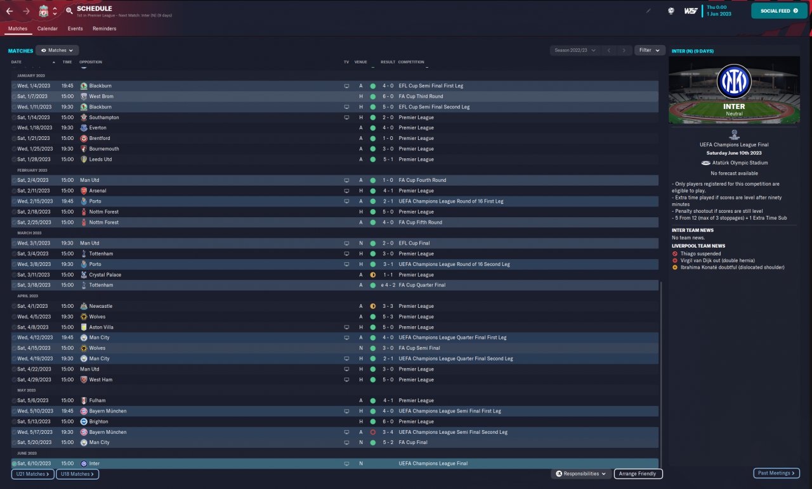Open the Liverpool club badge menu
Image resolution: width=812 pixels, height=489 pixels.
click(x=43, y=11)
